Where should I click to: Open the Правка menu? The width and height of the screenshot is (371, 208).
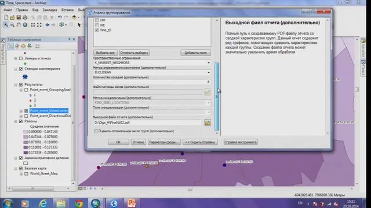[x=22, y=10]
